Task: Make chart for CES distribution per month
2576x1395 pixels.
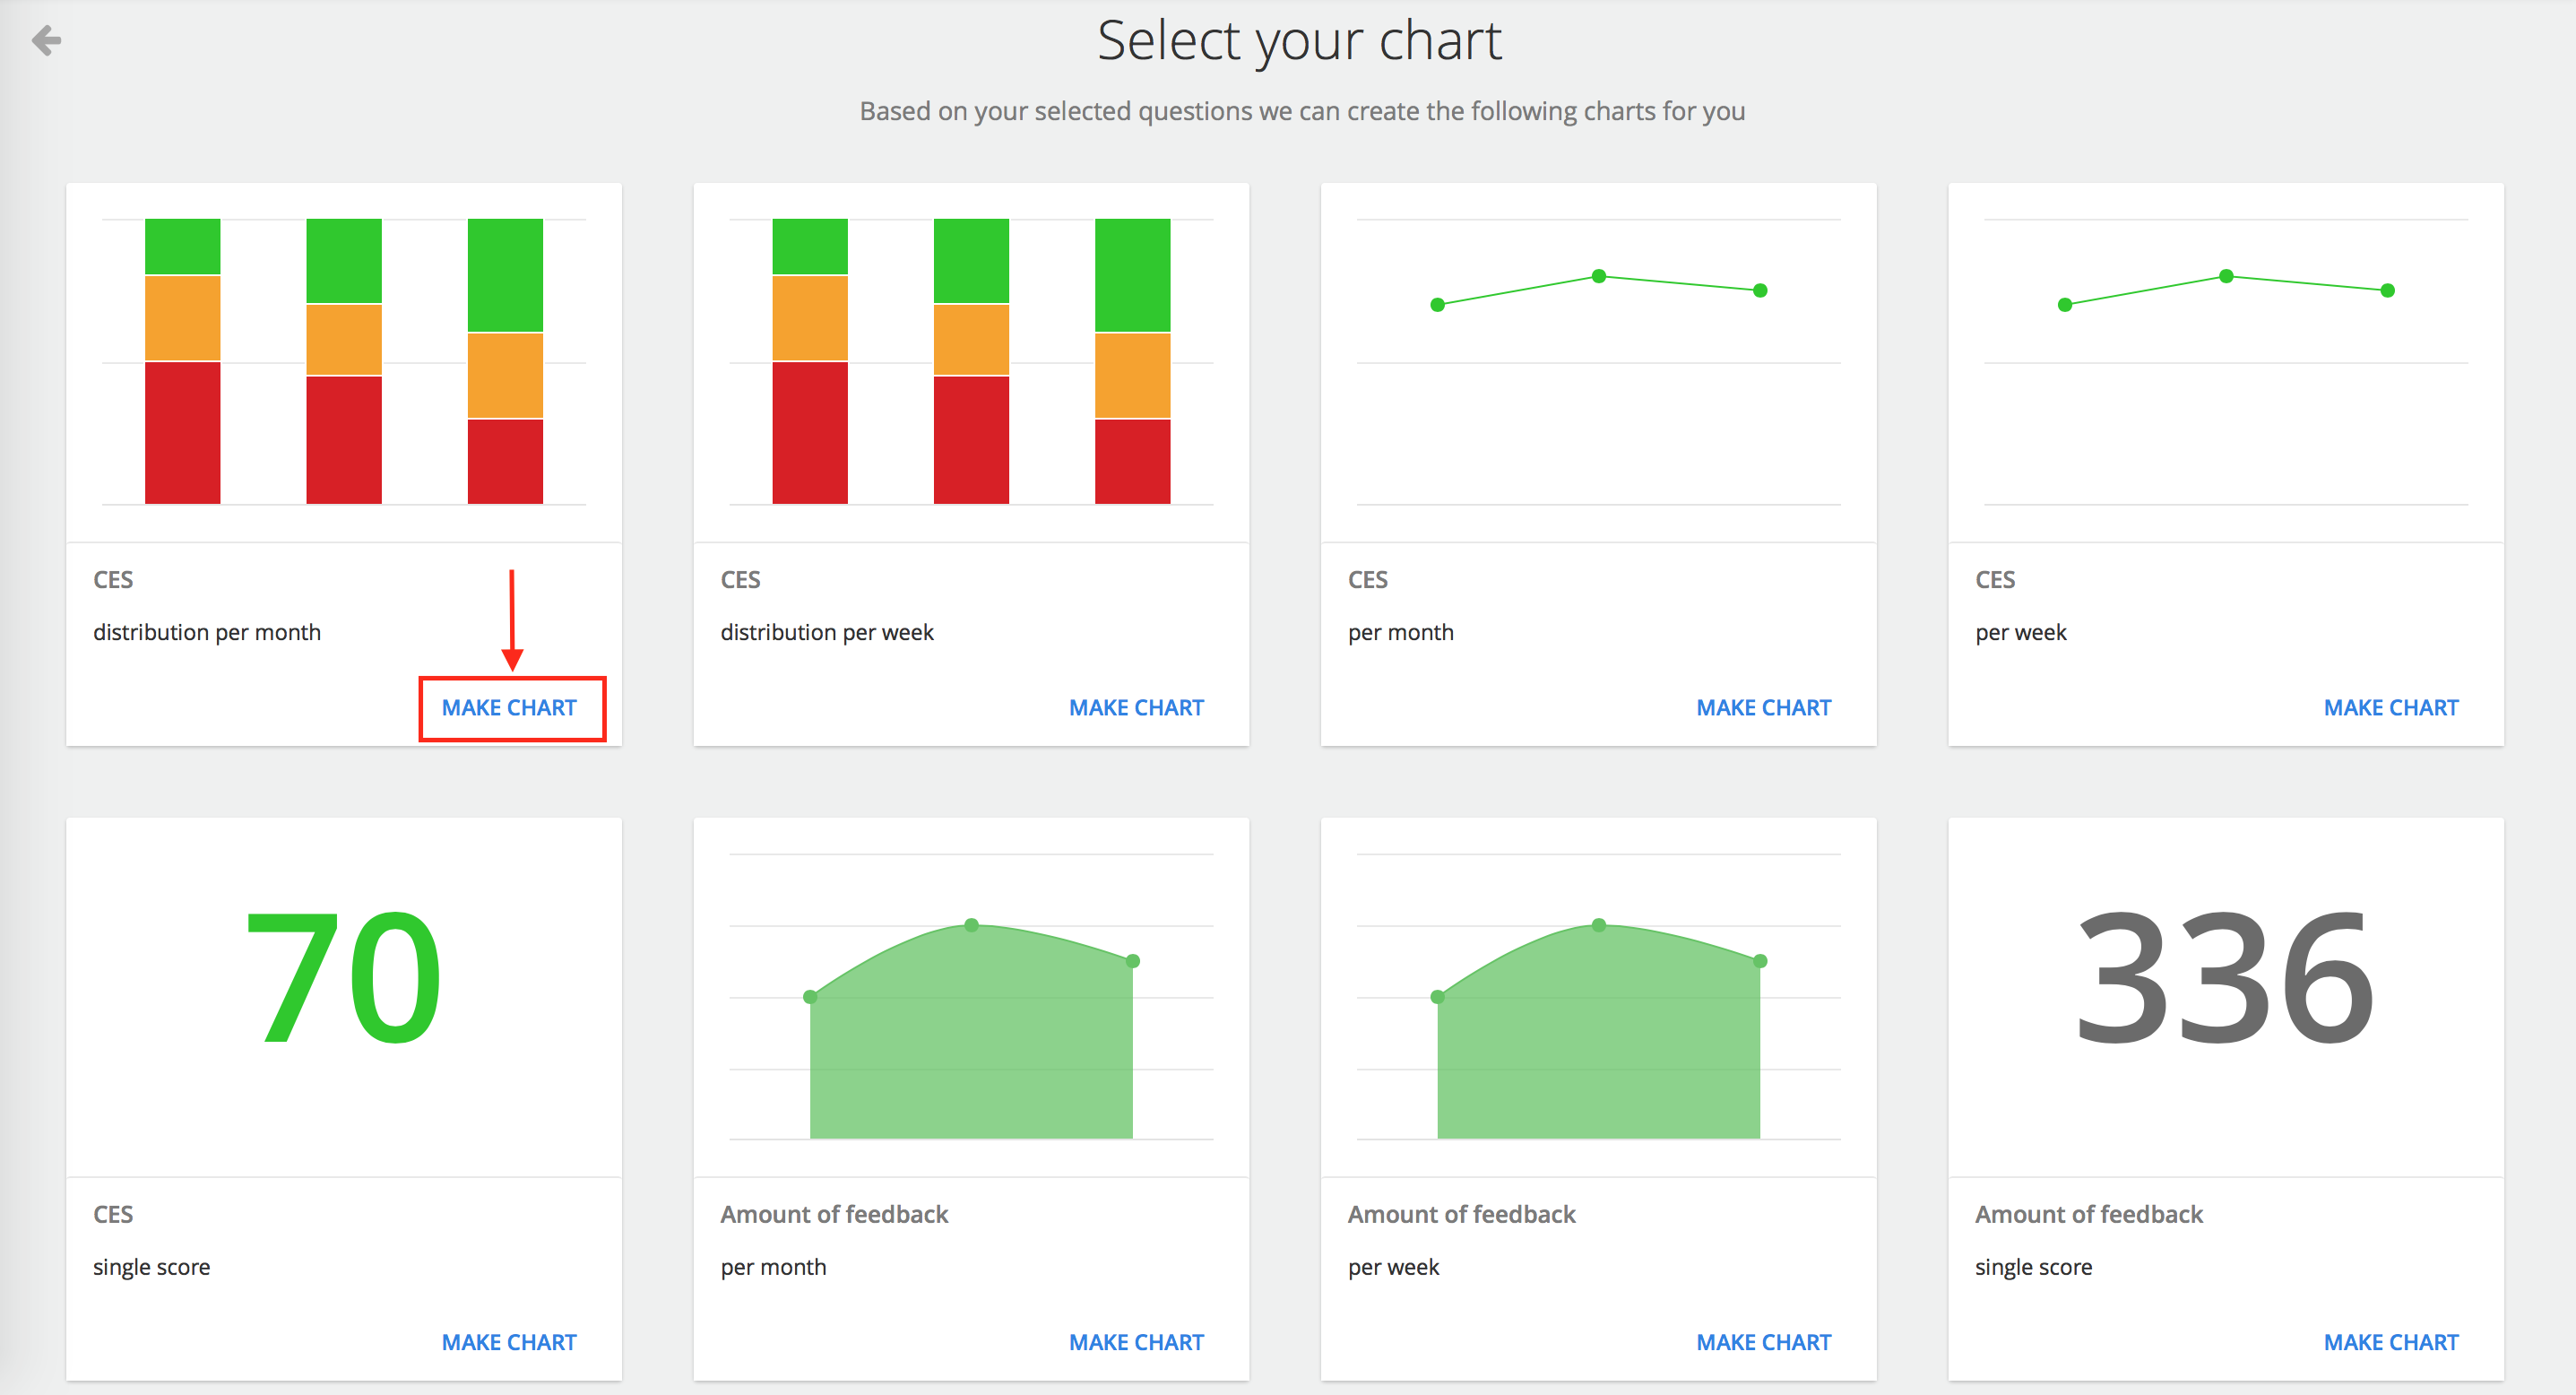Action: tap(509, 707)
